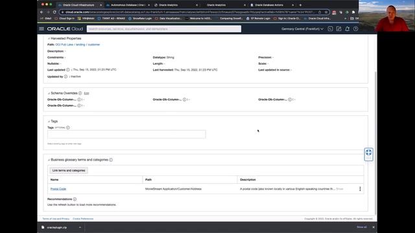
Task: Click the share icon in the address bar
Action: click(x=320, y=12)
